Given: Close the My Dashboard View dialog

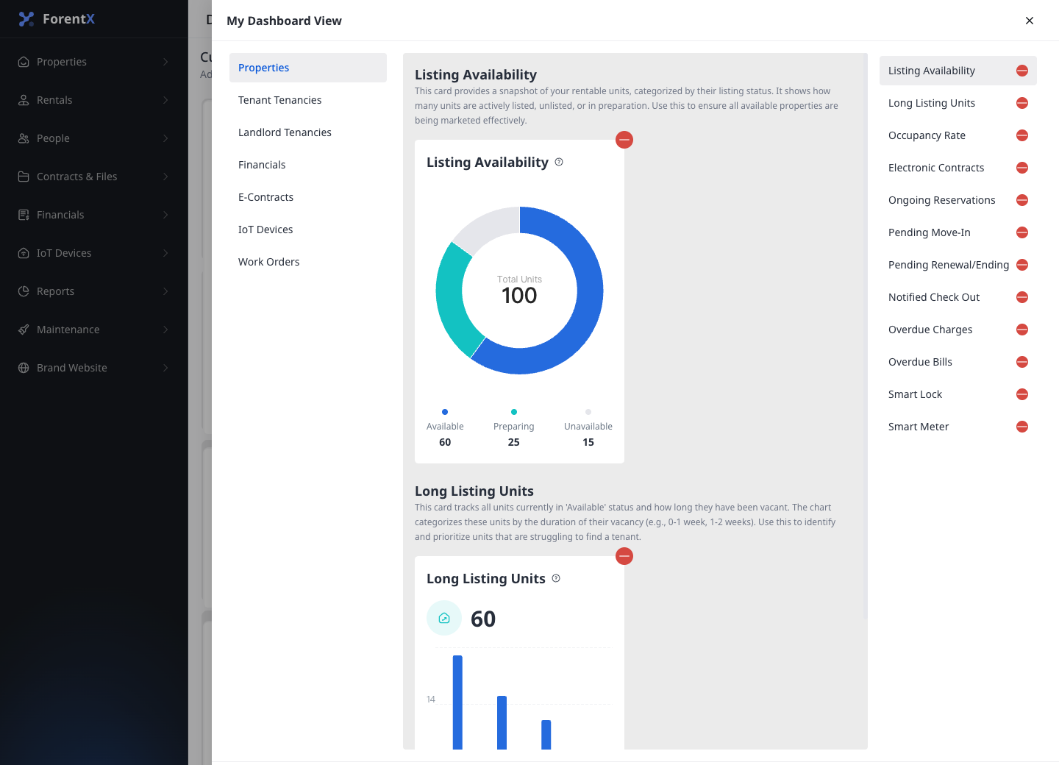Looking at the screenshot, I should (x=1030, y=21).
